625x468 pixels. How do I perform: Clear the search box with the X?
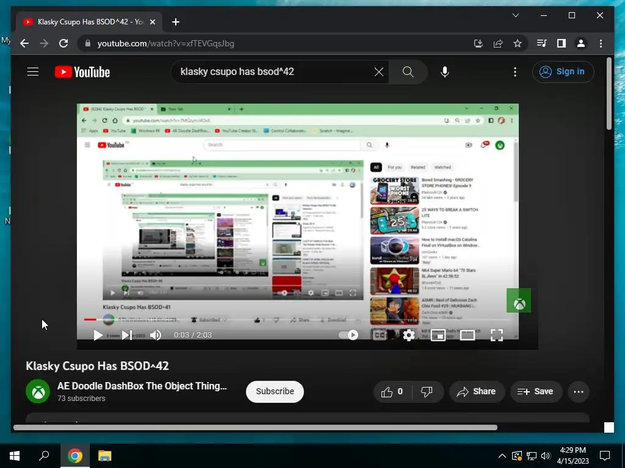[378, 72]
